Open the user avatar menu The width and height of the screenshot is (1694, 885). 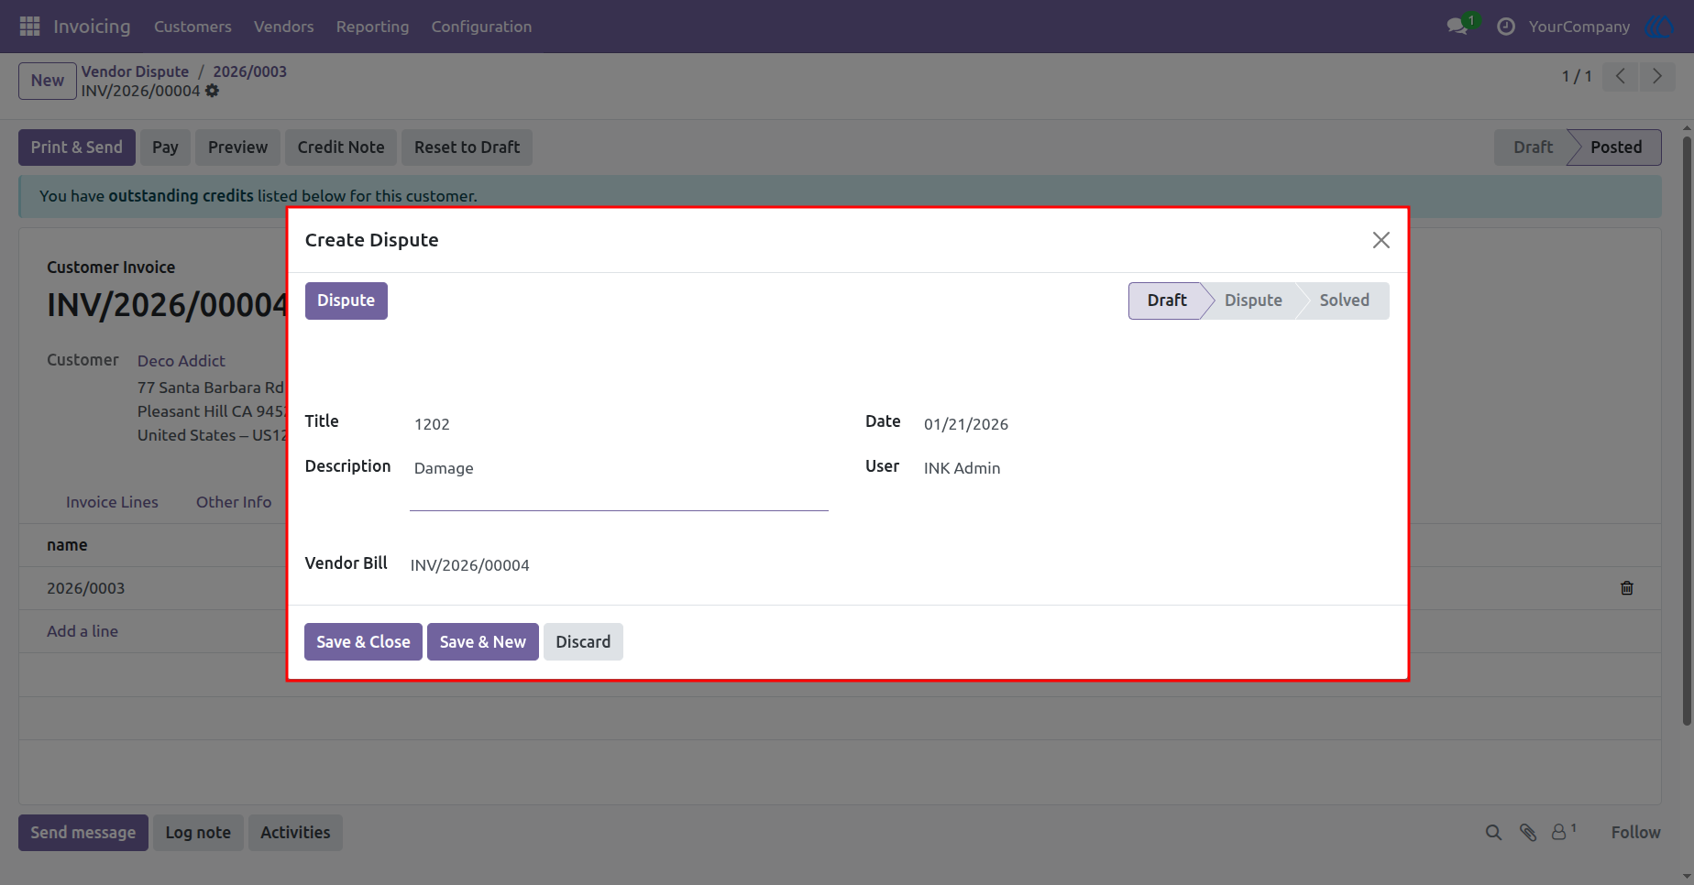coord(1659,27)
